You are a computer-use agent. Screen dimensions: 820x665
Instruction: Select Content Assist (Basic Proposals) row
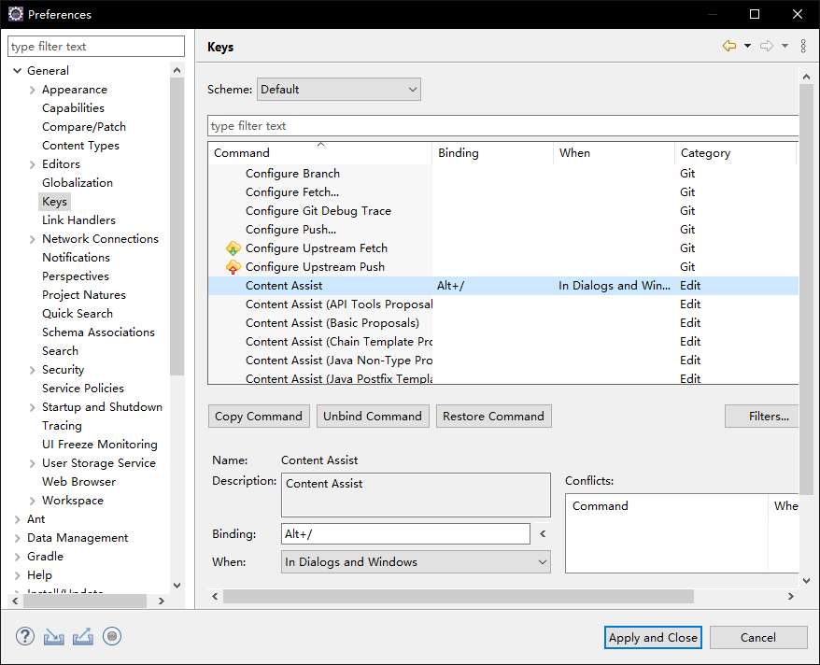[503, 323]
